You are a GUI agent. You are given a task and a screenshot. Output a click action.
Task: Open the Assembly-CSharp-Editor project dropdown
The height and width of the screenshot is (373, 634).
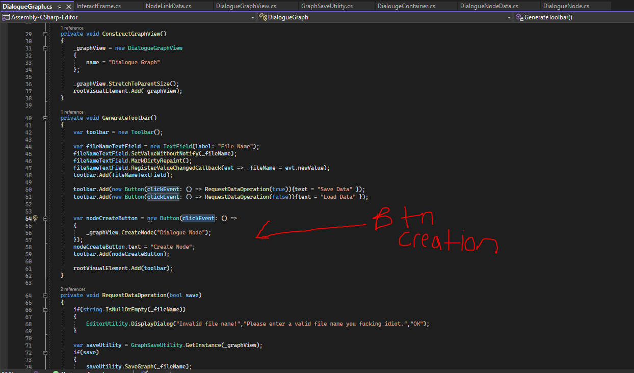tap(128, 17)
